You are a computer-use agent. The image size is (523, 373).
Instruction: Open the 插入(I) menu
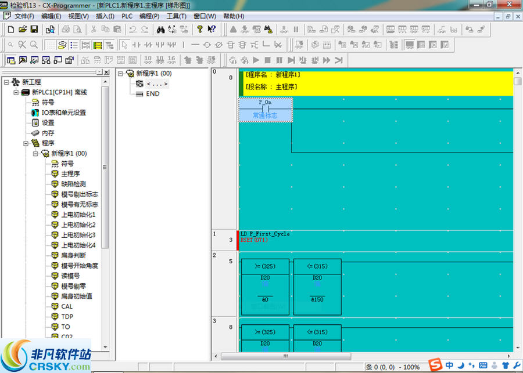pos(105,16)
